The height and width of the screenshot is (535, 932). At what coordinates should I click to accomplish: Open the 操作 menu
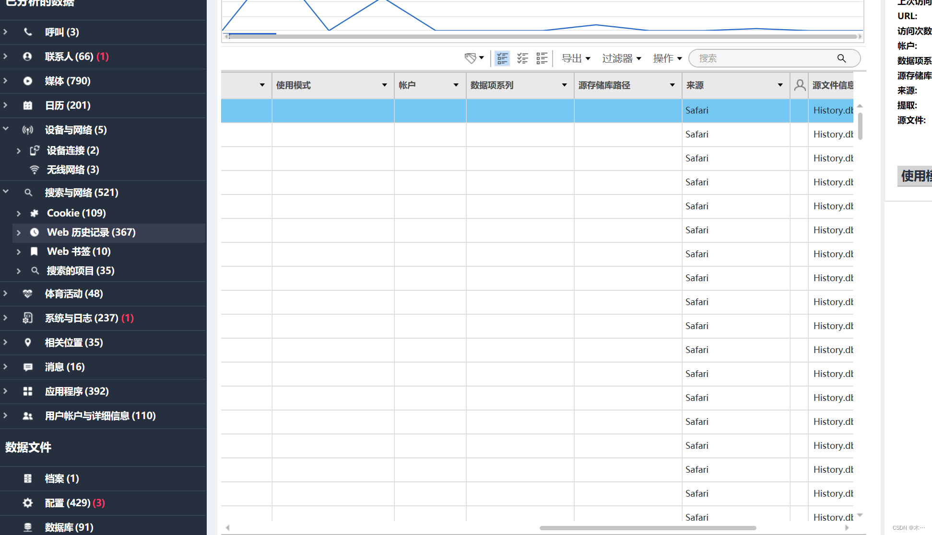[667, 58]
